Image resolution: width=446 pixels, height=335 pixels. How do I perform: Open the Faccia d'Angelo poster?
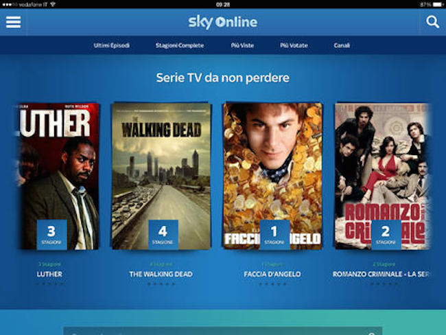(273, 176)
